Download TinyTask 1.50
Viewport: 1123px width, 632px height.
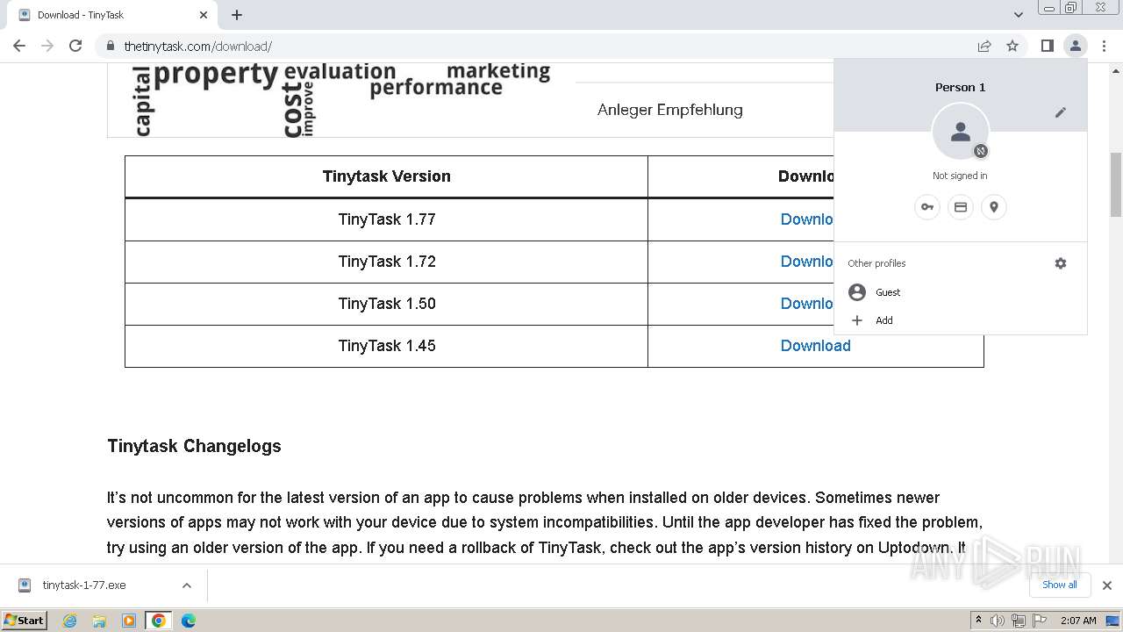pyautogui.click(x=806, y=304)
